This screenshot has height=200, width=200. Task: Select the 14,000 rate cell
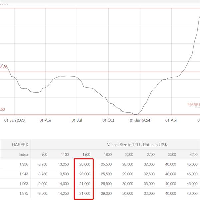[63, 184]
